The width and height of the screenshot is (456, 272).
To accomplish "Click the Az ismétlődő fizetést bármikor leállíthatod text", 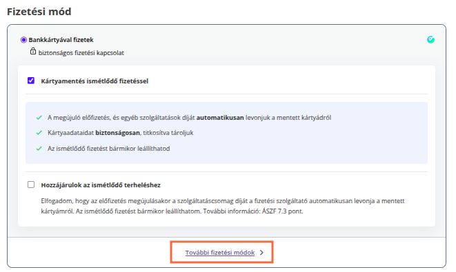I will point(109,149).
